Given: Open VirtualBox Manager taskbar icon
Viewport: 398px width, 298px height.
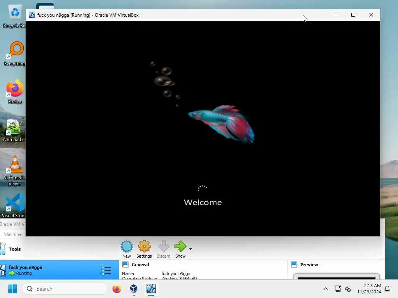Looking at the screenshot, I should pos(134,289).
